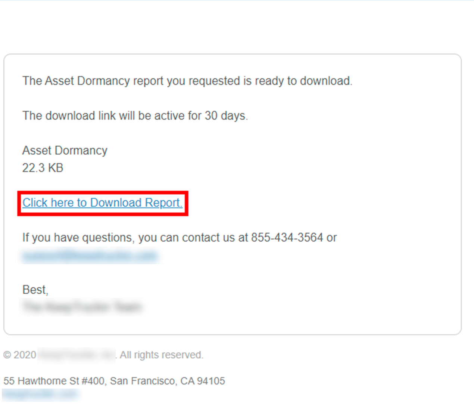Click the San Francisco city name
The width and height of the screenshot is (474, 408).
point(143,381)
